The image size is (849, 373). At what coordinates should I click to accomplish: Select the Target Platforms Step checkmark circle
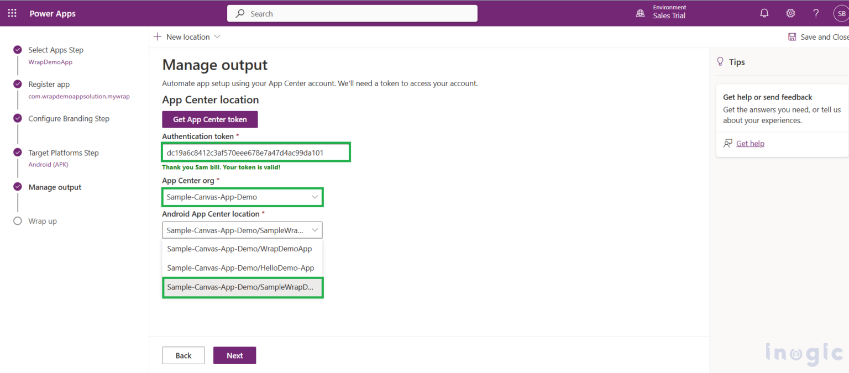pyautogui.click(x=17, y=152)
